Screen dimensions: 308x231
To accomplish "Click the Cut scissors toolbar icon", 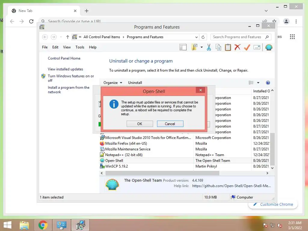I will (209, 47).
